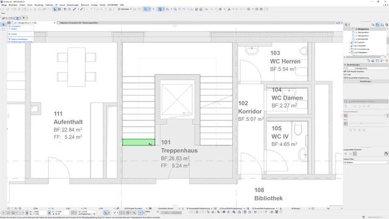
Task: Select the 103 WC Herren room label
Action: (x=285, y=61)
